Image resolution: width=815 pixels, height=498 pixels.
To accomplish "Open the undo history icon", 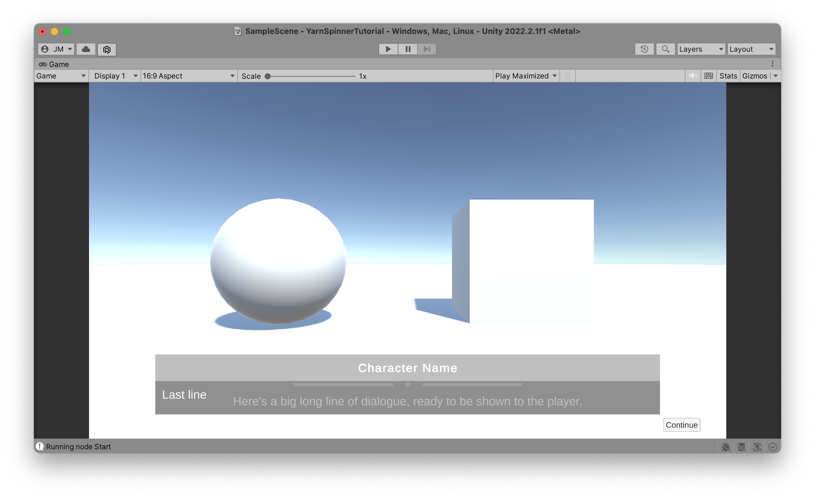I will 644,49.
